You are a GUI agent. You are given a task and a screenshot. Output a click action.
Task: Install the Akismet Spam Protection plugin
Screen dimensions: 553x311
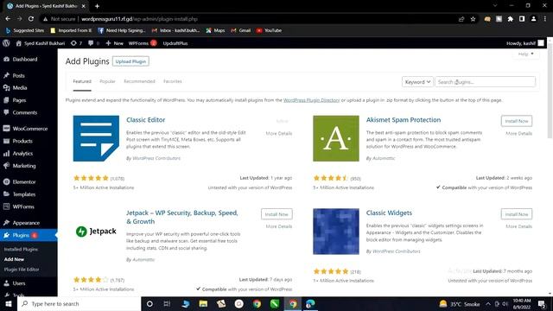pyautogui.click(x=517, y=121)
